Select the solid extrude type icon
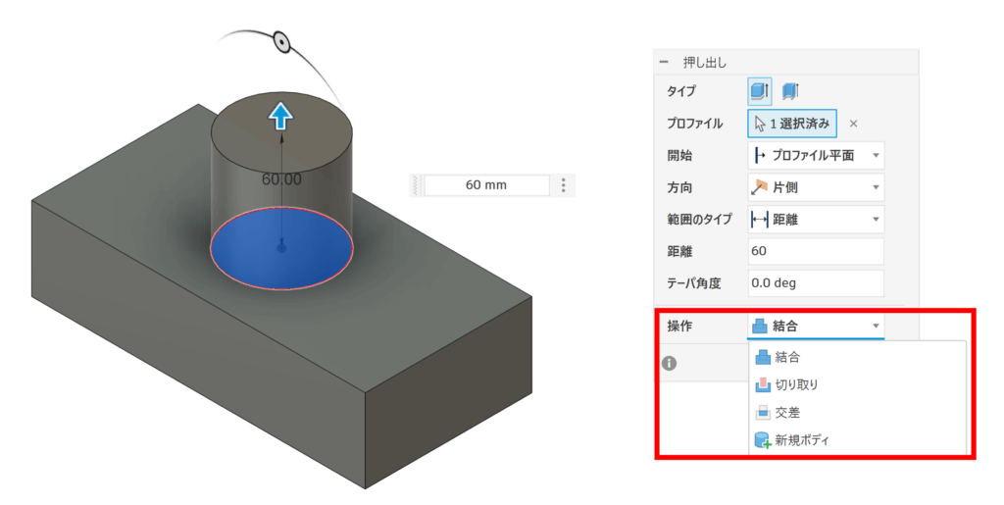The width and height of the screenshot is (1004, 505). coord(760,91)
